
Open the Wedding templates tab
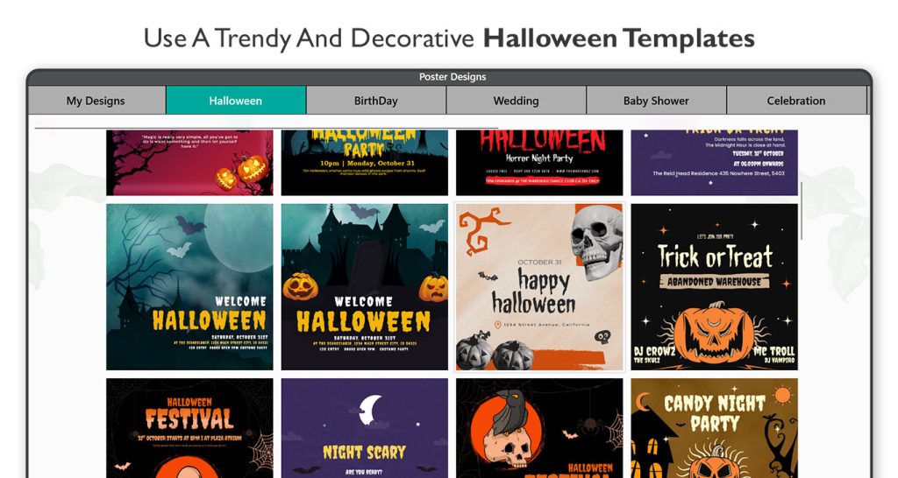(x=516, y=101)
